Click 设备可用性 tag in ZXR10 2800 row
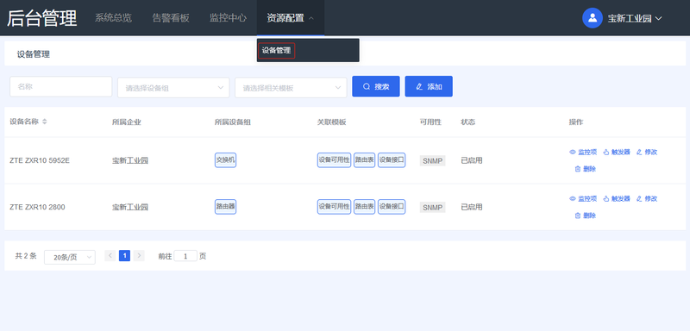Screen dimensions: 690x331 click(x=334, y=207)
